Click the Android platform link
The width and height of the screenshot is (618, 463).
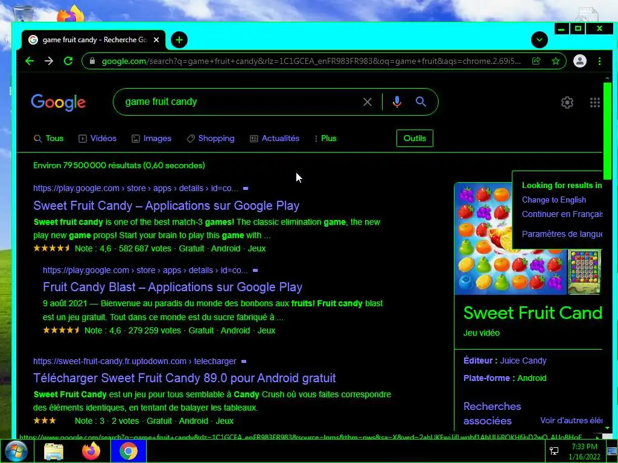click(x=532, y=379)
